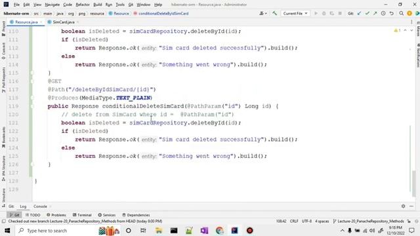Click conditionalDeleteByIdSimCard method breadcrumb
Image resolution: width=420 pixels, height=236 pixels.
tap(161, 13)
